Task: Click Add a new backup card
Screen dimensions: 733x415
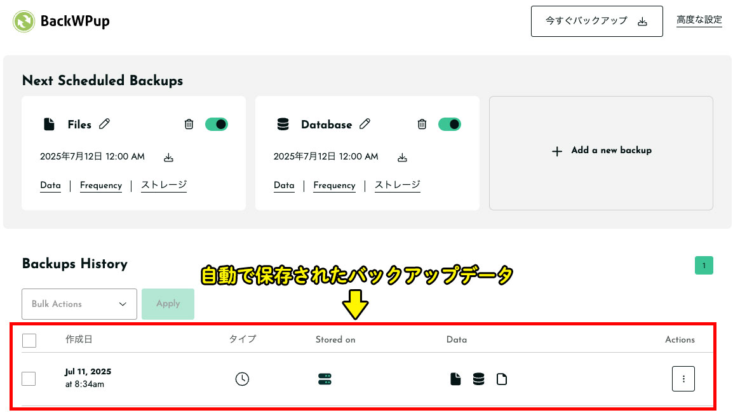Action: (601, 153)
